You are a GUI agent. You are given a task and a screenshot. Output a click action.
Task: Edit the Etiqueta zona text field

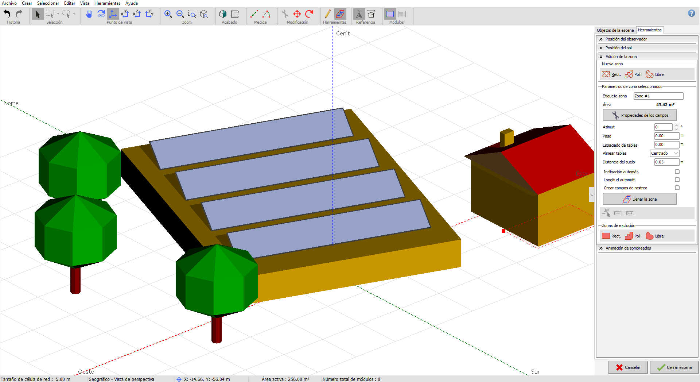click(658, 96)
